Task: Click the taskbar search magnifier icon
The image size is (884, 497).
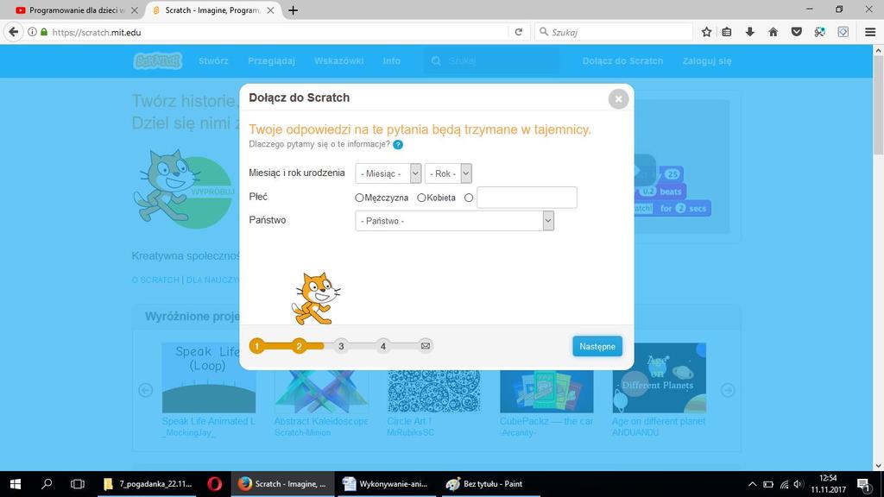Action: pos(47,484)
